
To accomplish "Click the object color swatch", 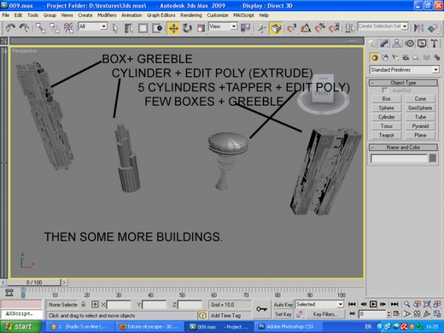I will [x=432, y=158].
